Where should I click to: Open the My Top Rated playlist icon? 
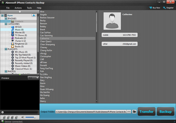pos(13,55)
